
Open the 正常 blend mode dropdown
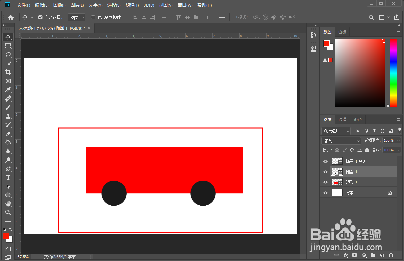click(341, 141)
